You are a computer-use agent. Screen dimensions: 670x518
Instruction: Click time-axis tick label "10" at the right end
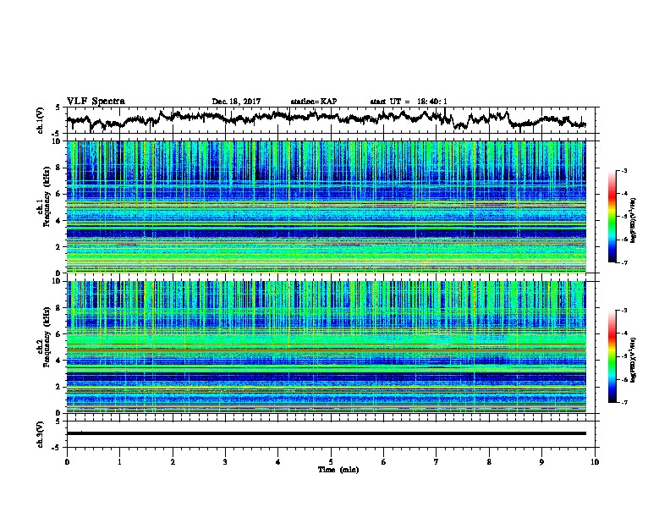(x=595, y=462)
